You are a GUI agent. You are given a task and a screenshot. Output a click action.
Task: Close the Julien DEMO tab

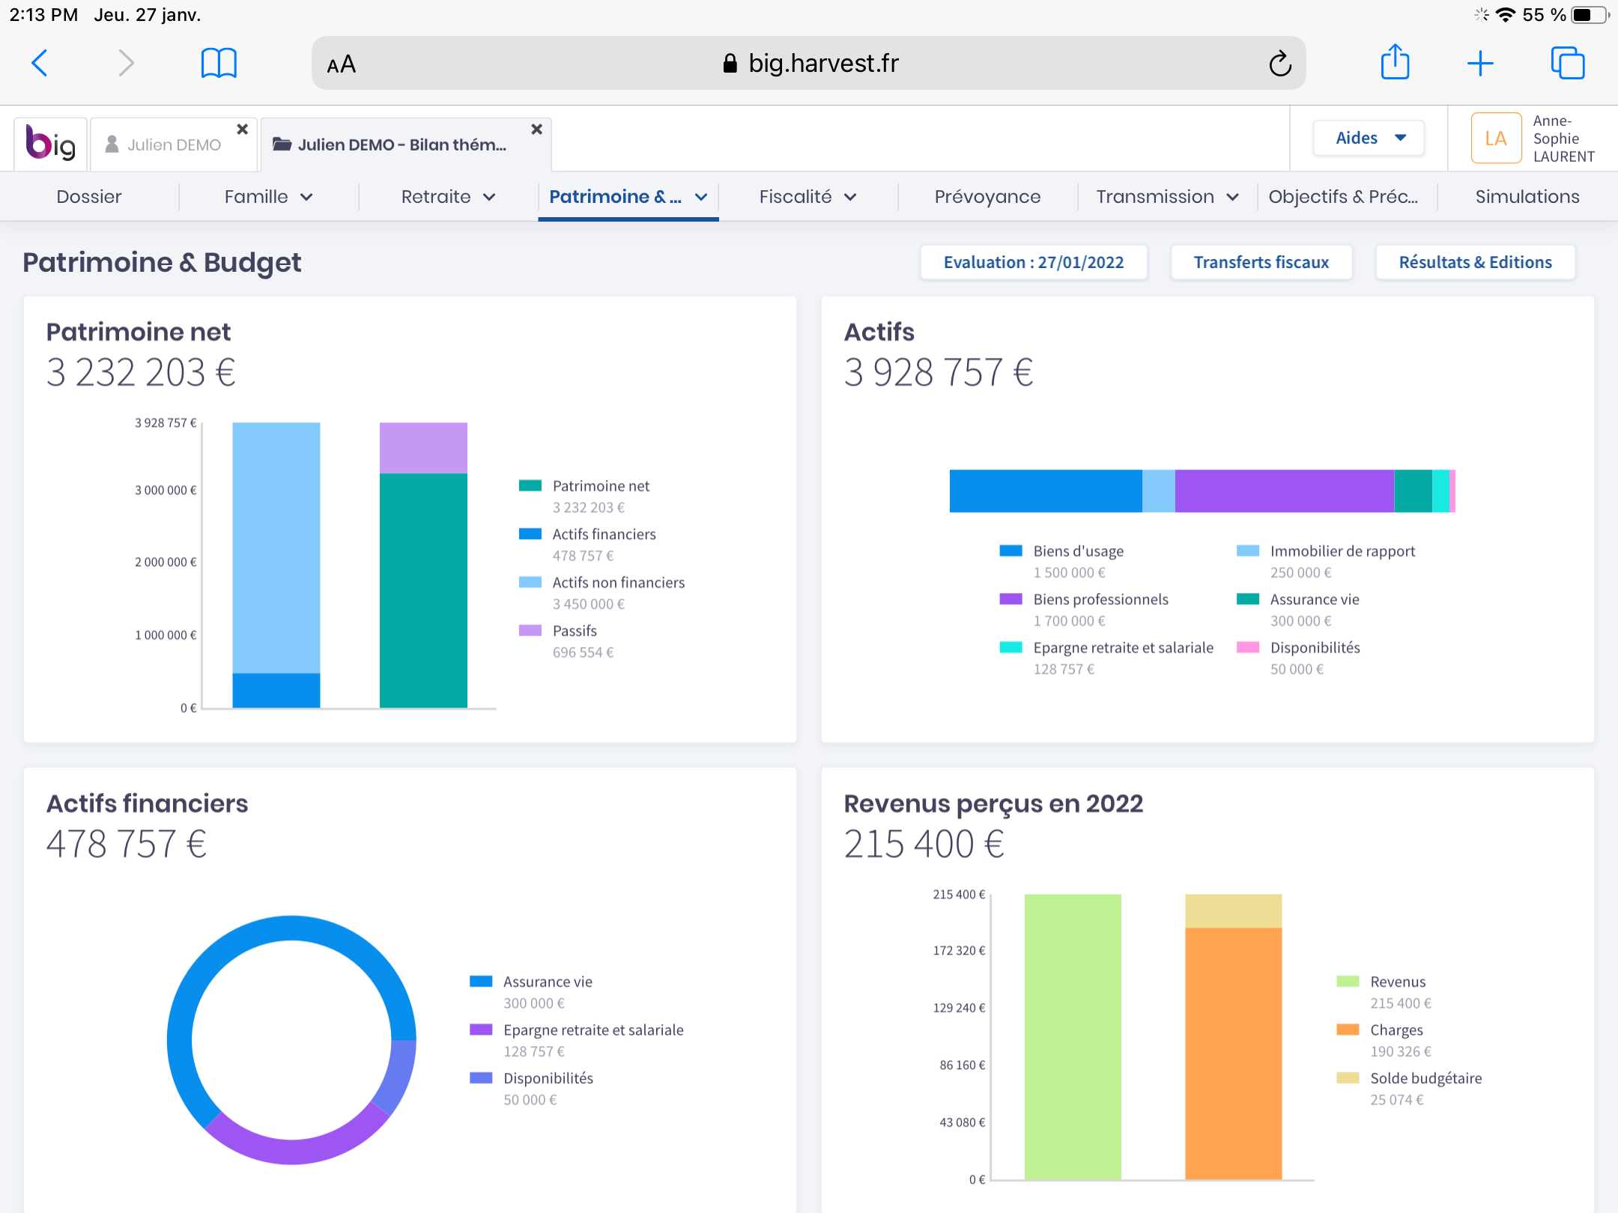(x=243, y=130)
